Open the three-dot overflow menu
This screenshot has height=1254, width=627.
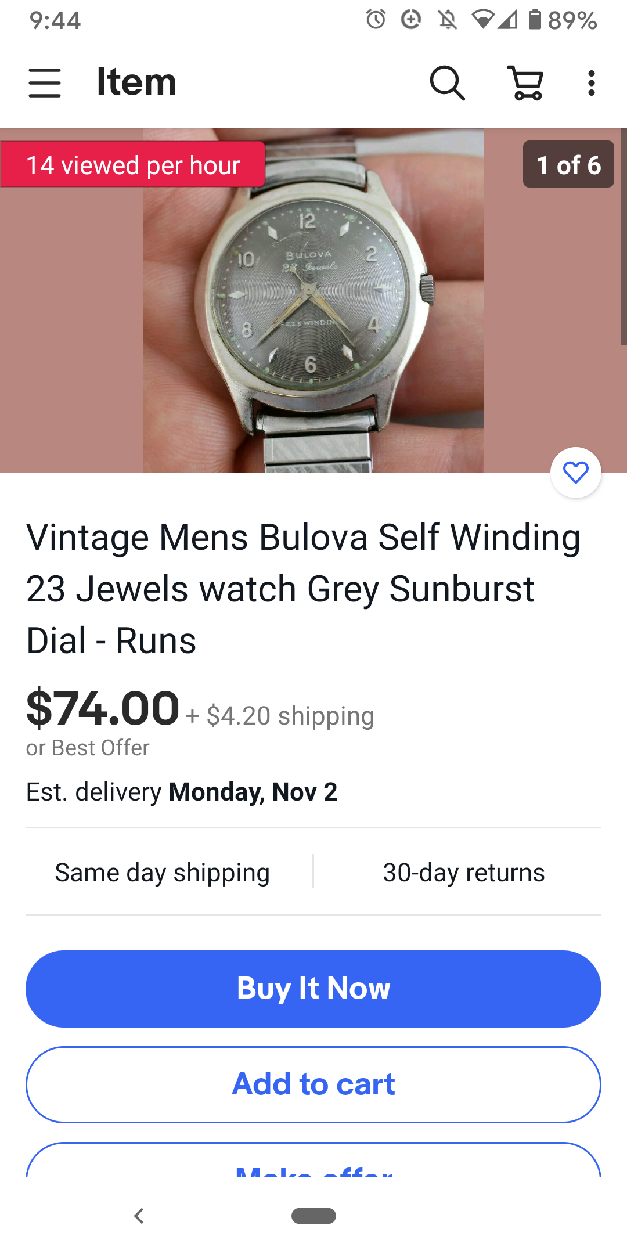click(591, 83)
